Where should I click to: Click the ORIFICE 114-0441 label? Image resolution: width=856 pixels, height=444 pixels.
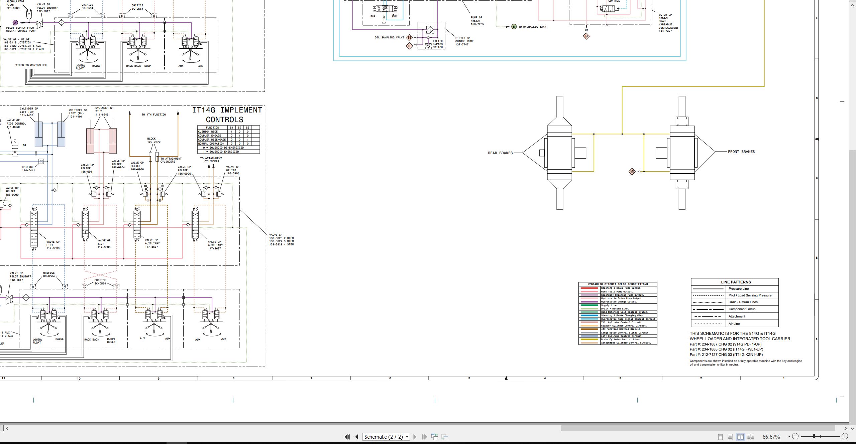coord(28,169)
